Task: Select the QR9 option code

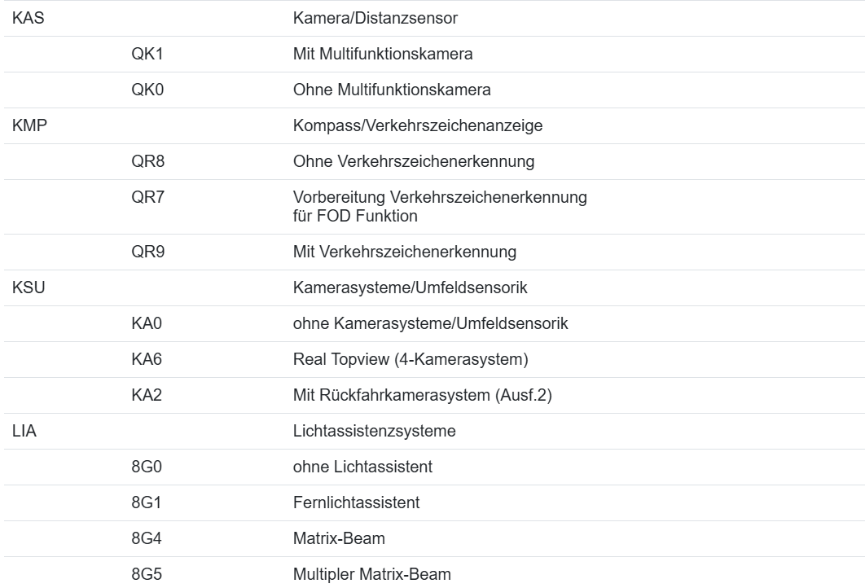Action: [x=147, y=252]
